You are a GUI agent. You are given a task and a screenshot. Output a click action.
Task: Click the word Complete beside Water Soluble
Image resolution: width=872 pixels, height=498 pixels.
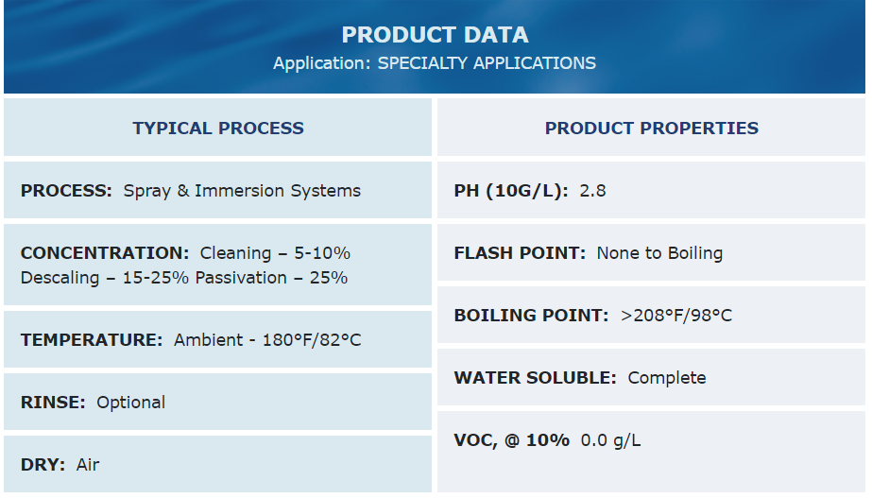pos(667,378)
